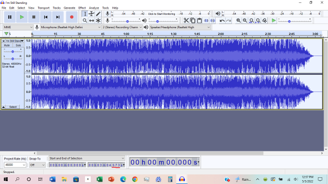Viewport: 328px width, 184px height.
Task: Click the playback meter speaker icon
Action: click(x=218, y=14)
